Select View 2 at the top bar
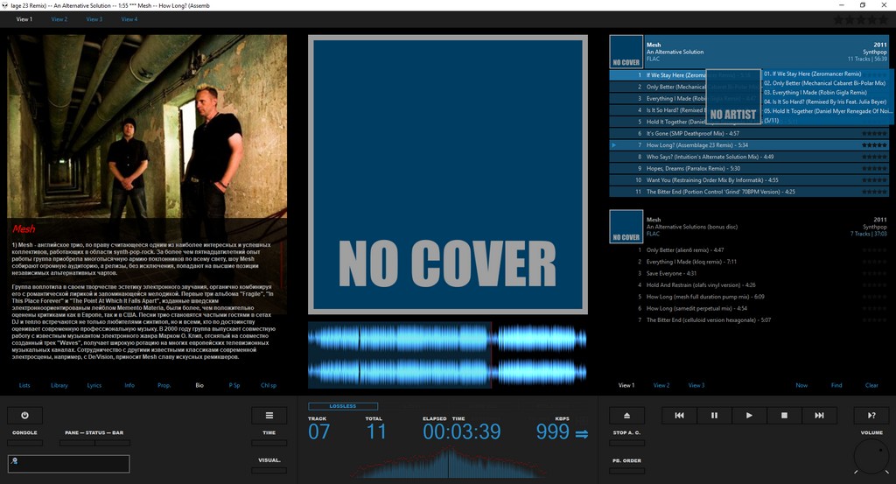Image resolution: width=896 pixels, height=484 pixels. [59, 18]
